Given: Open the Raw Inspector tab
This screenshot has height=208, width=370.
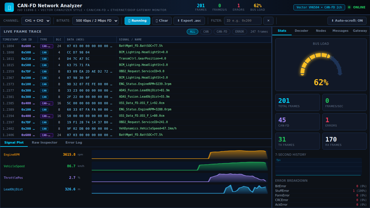Looking at the screenshot, I should pyautogui.click(x=45, y=142).
